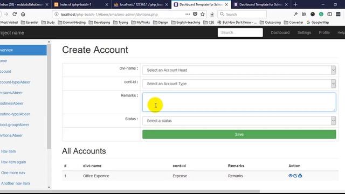Expand the 'Select an Account Type' dropdown
This screenshot has height=194, width=345.
coord(239,84)
